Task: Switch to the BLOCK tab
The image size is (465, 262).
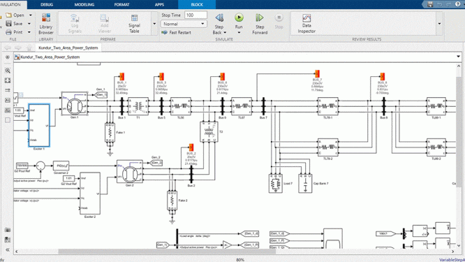Action: pyautogui.click(x=197, y=4)
